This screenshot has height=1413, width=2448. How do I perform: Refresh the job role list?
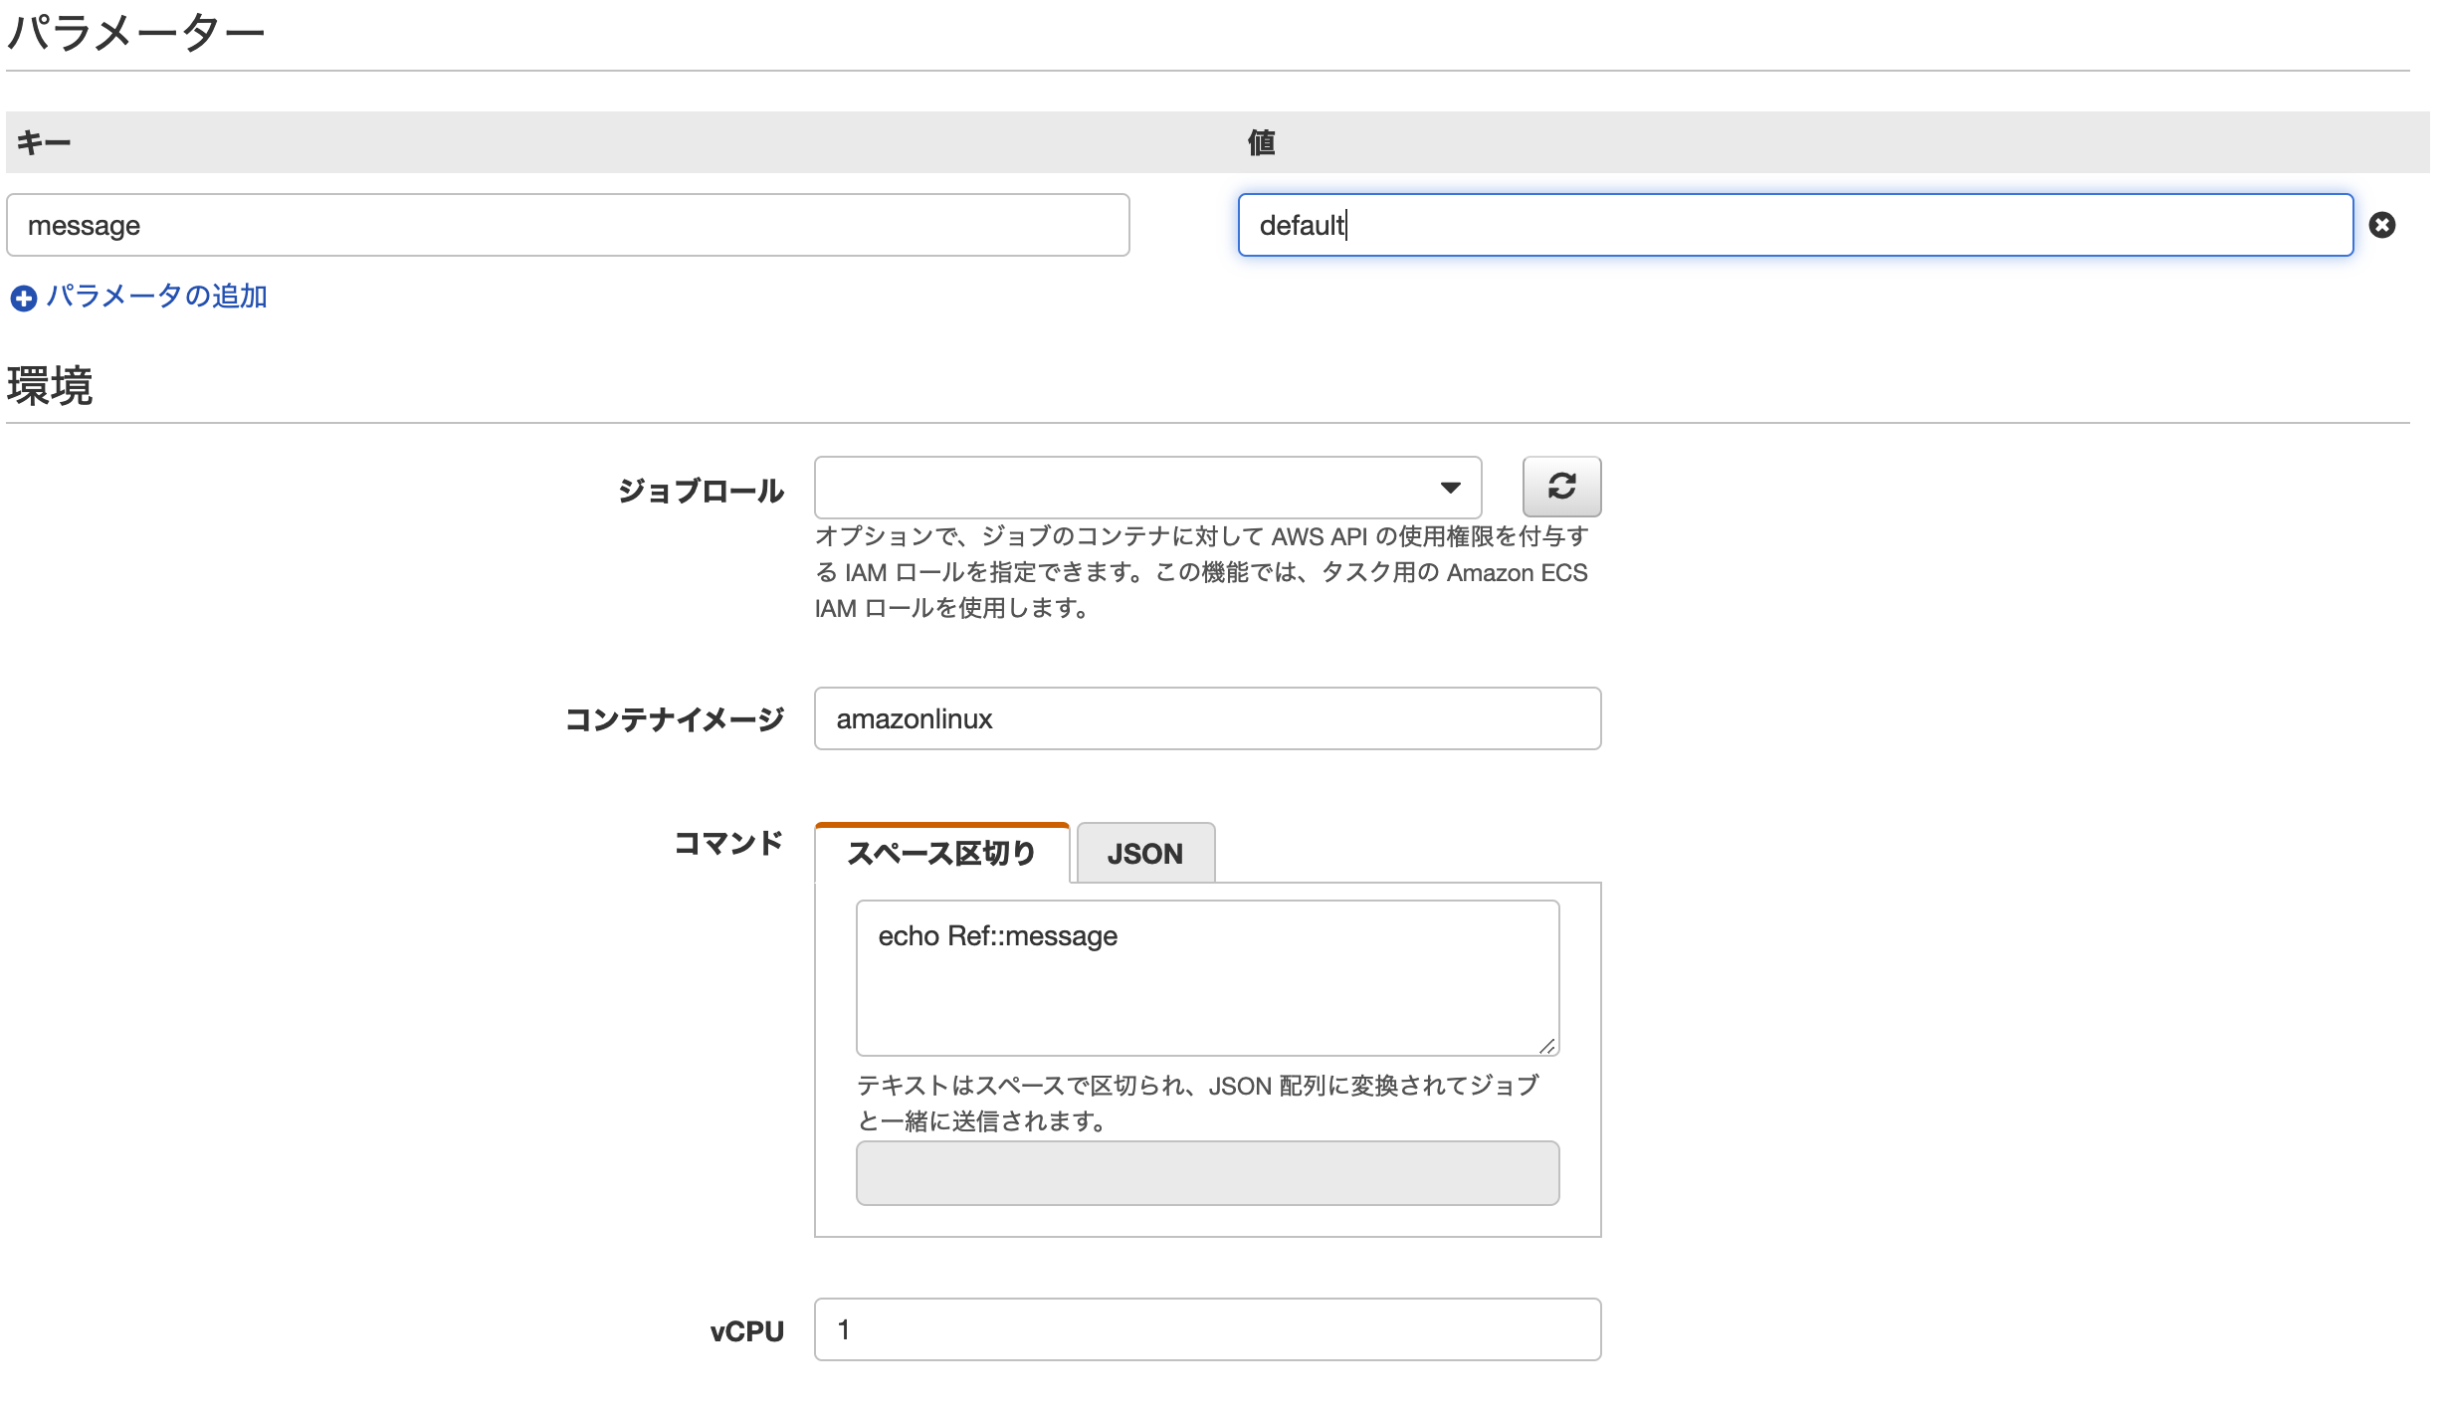click(x=1560, y=487)
